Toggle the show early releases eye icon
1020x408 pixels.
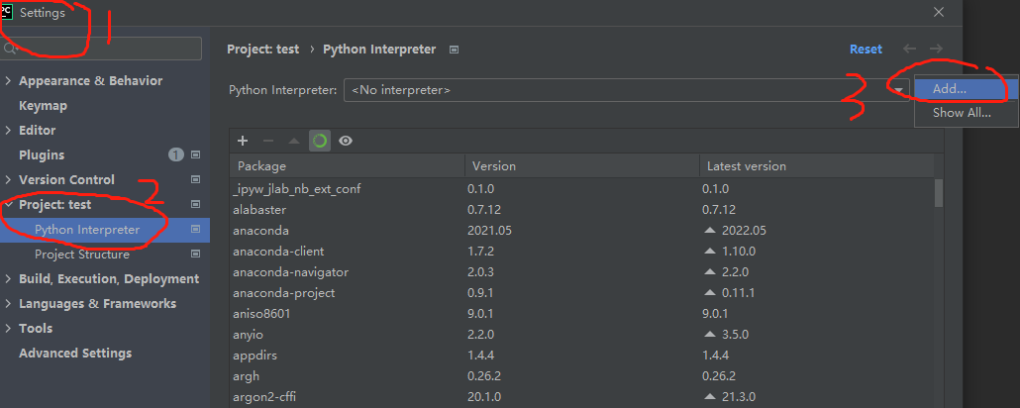(x=346, y=141)
